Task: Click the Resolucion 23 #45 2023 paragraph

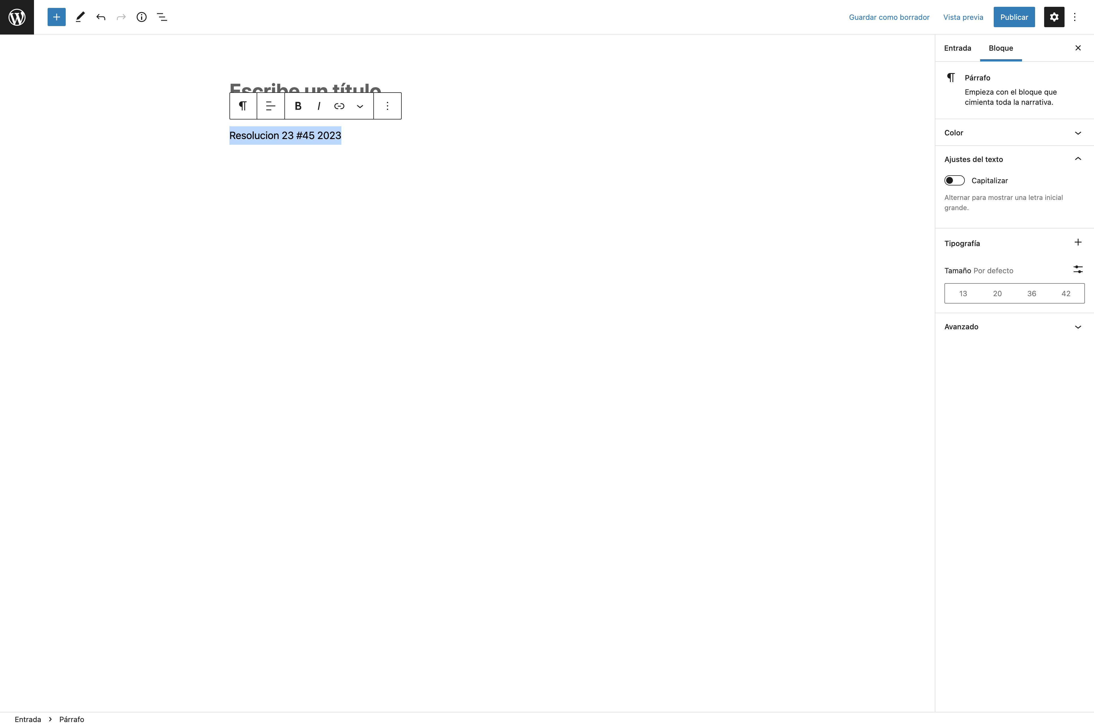Action: pyautogui.click(x=285, y=136)
